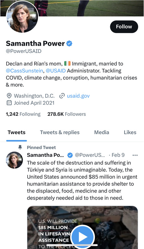Image resolution: width=144 pixels, height=249 pixels.
Task: Click the Follow button
Action: click(124, 27)
